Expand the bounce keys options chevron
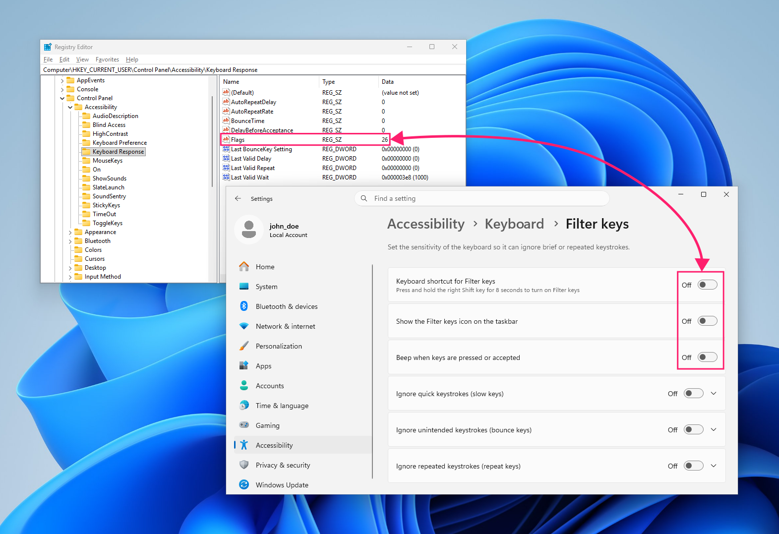 click(714, 429)
